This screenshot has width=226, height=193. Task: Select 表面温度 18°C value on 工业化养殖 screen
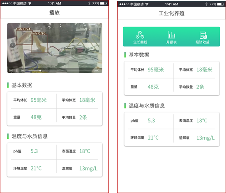tap(202, 121)
